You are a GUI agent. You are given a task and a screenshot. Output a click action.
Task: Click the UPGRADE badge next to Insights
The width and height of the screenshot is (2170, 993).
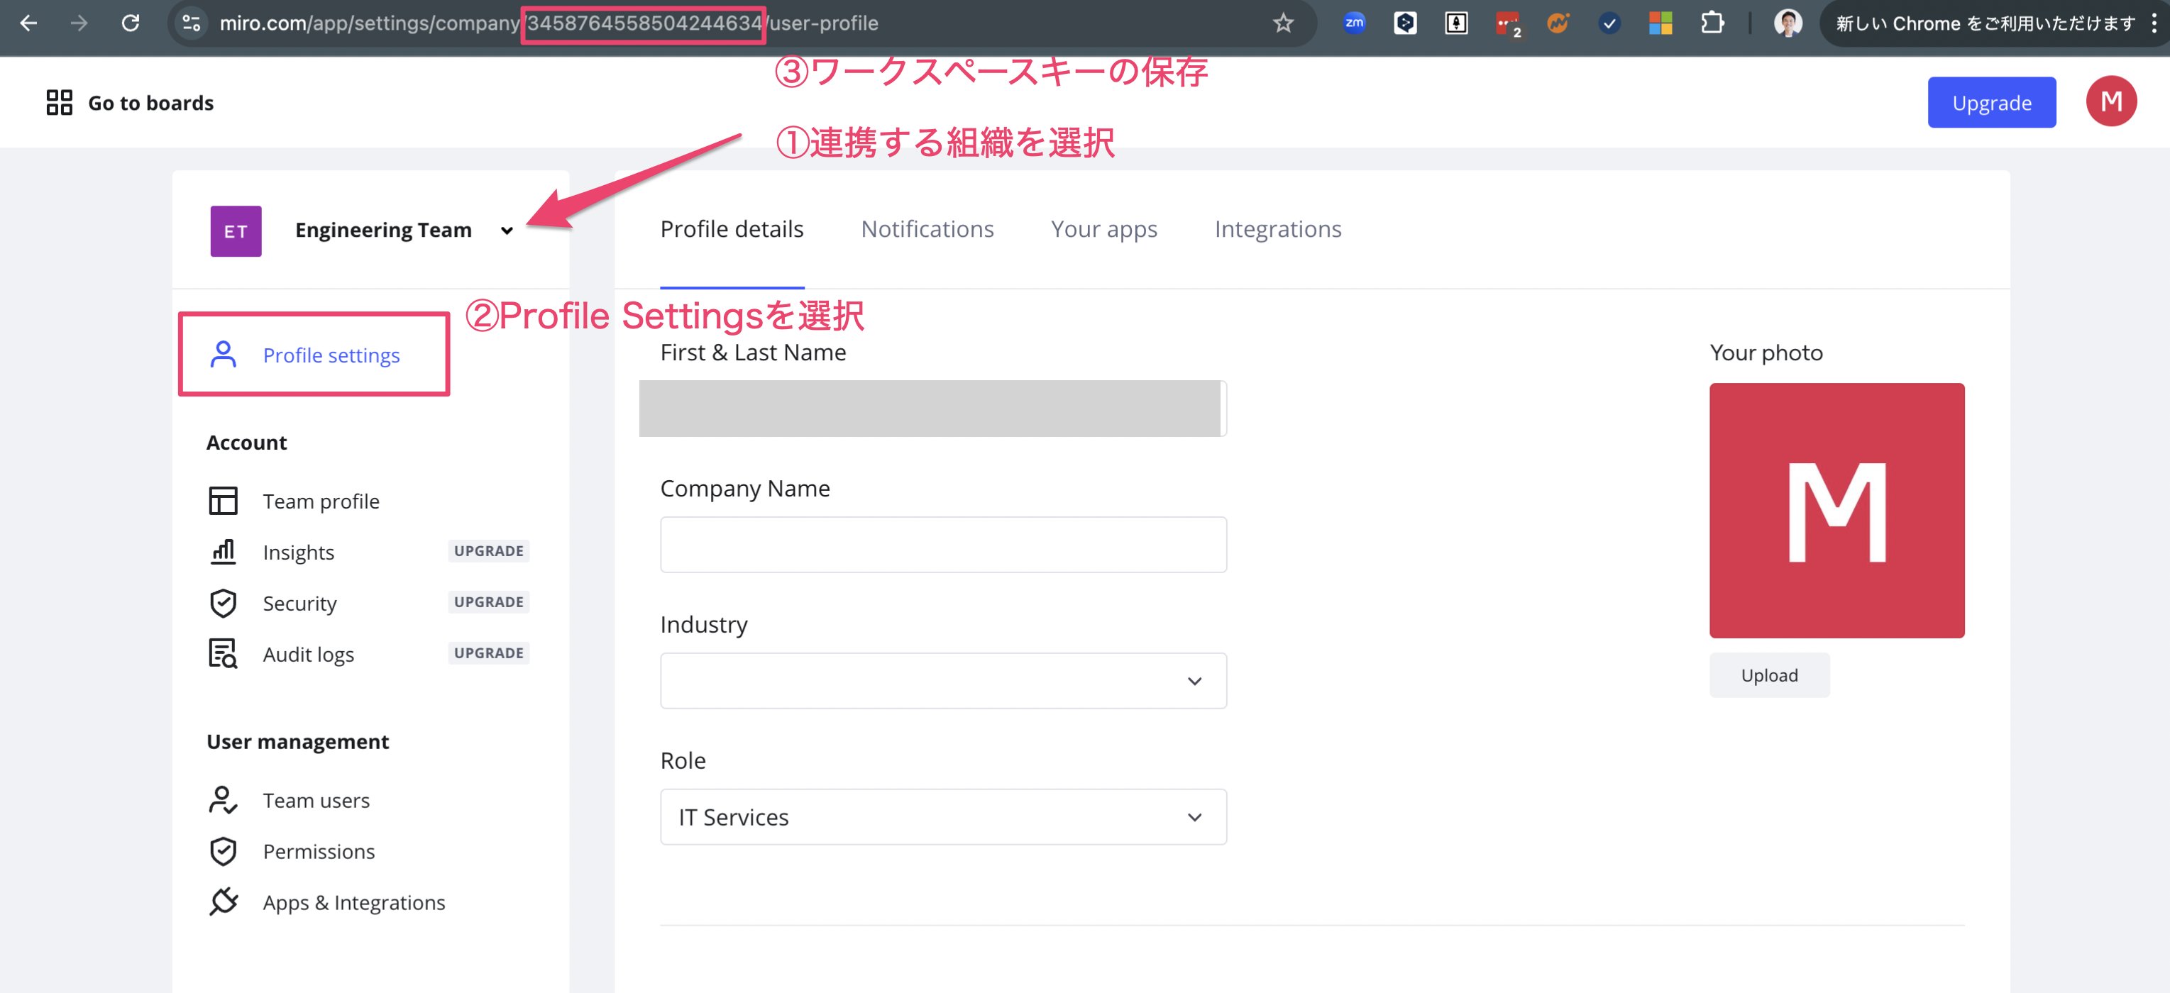coord(489,551)
